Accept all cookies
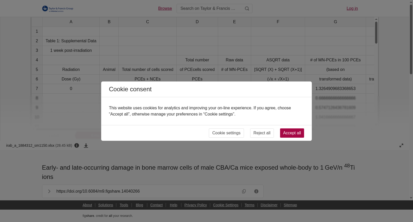The height and width of the screenshot is (222, 413). pyautogui.click(x=292, y=133)
